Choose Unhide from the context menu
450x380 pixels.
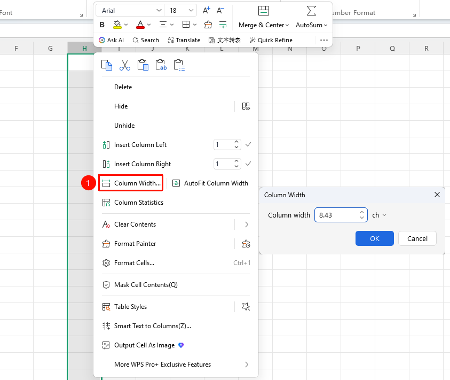pyautogui.click(x=124, y=126)
